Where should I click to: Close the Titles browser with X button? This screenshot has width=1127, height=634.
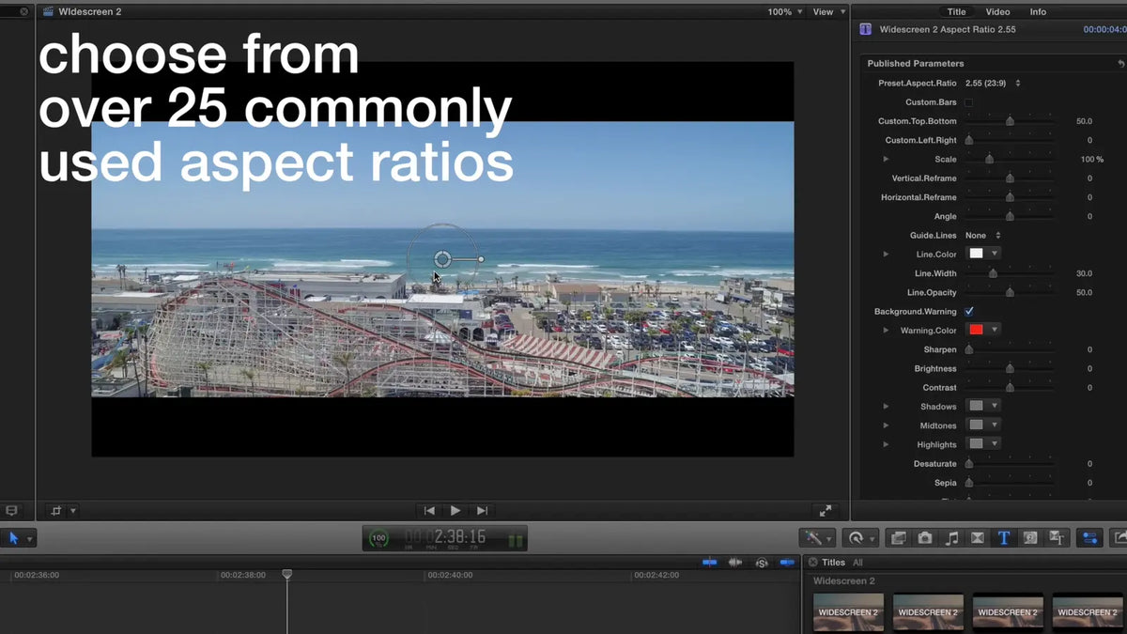click(x=812, y=562)
